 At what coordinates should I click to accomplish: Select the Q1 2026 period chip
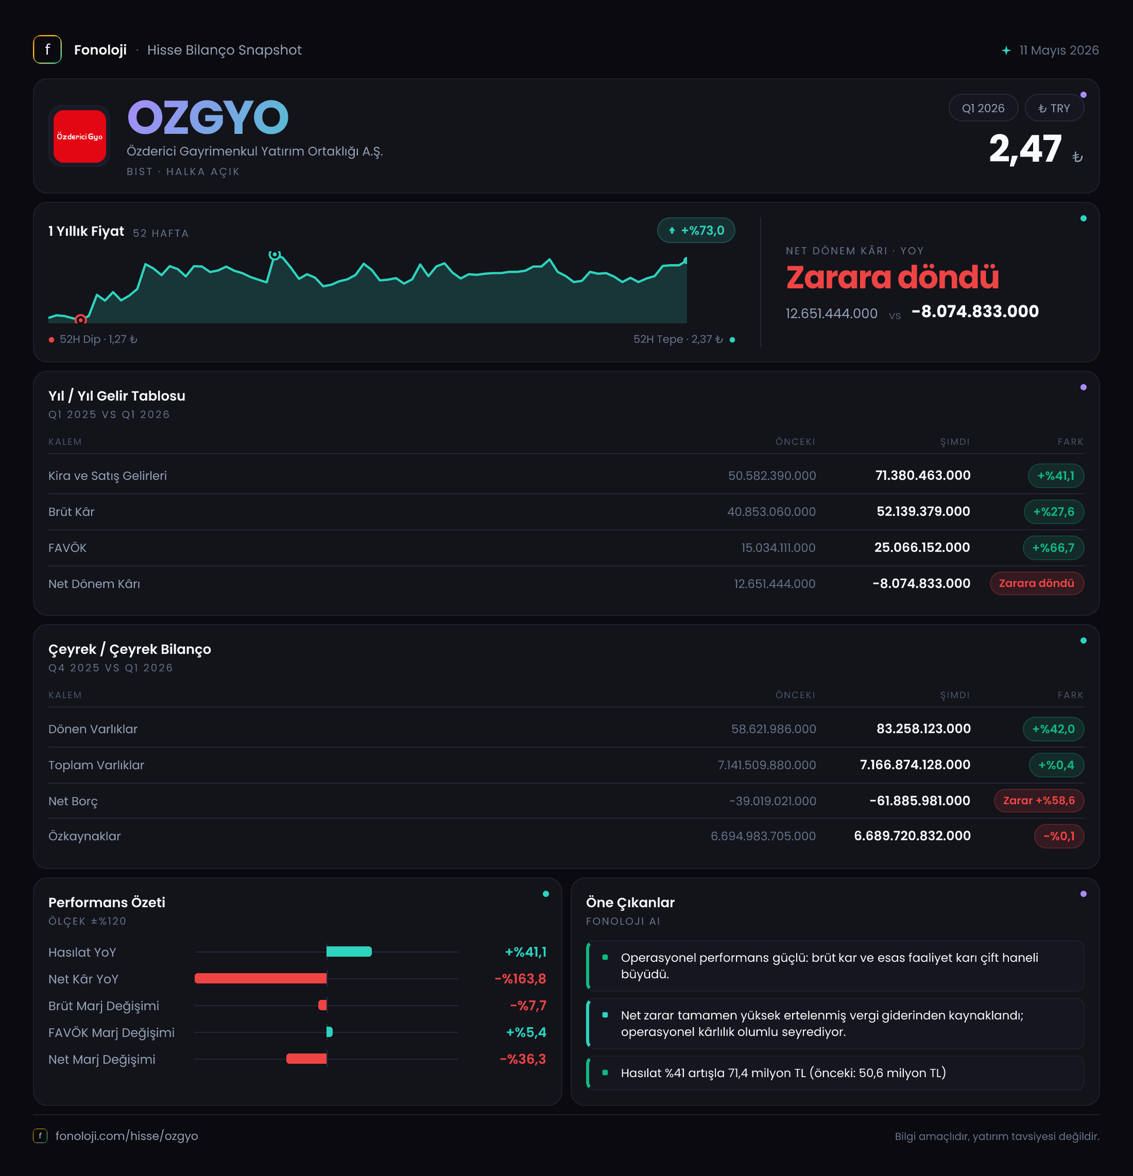point(983,108)
